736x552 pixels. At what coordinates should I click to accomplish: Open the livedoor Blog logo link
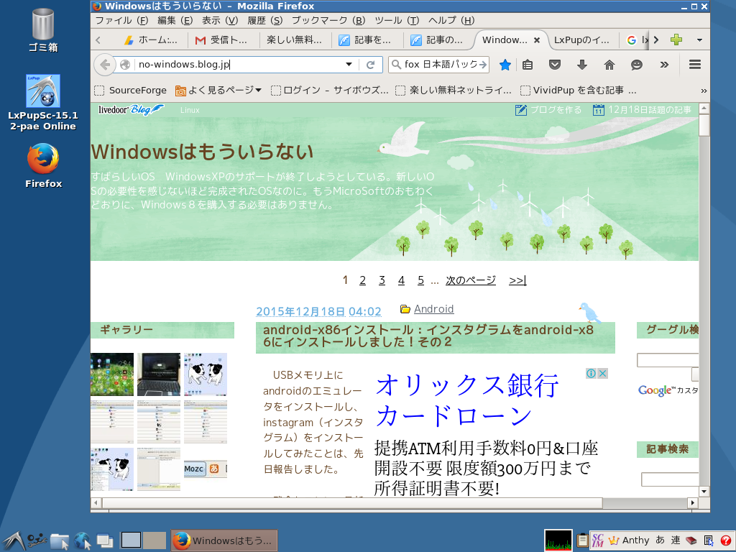[x=131, y=110]
